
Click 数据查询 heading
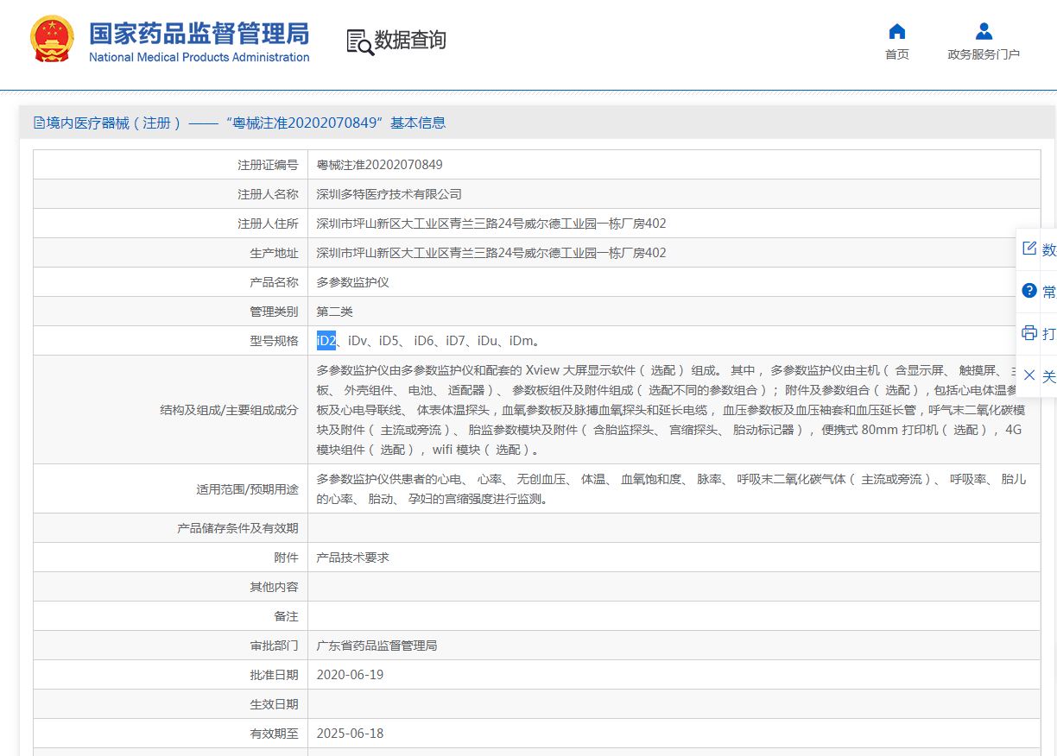pyautogui.click(x=410, y=41)
